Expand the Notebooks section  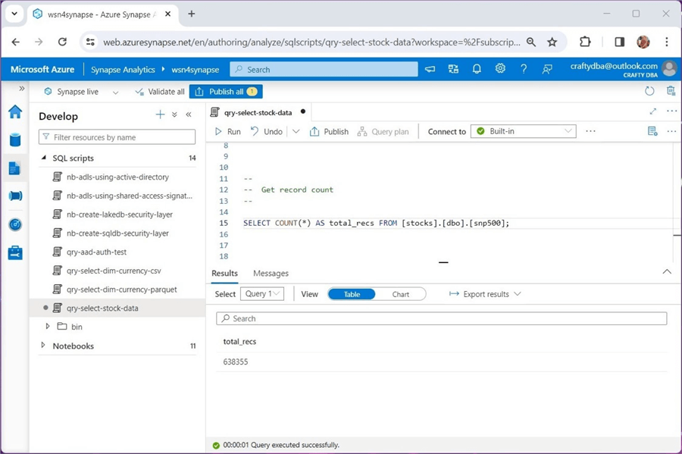[x=43, y=346]
